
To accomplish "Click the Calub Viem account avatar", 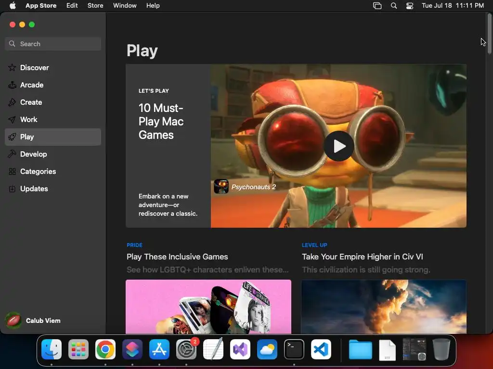I will coord(13,320).
